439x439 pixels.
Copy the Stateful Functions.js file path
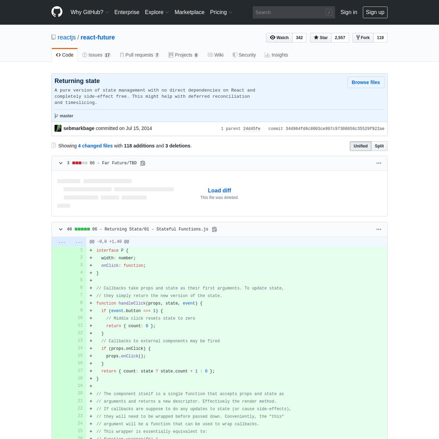click(215, 229)
